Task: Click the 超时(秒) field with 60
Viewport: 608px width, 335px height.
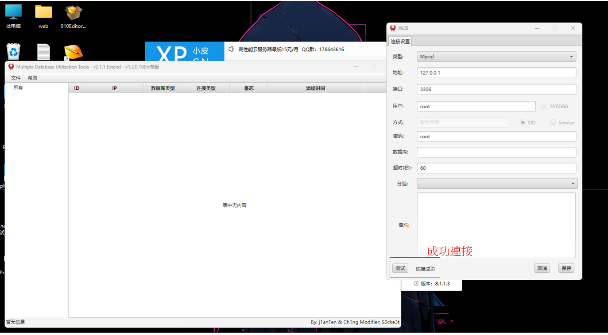Action: [496, 168]
